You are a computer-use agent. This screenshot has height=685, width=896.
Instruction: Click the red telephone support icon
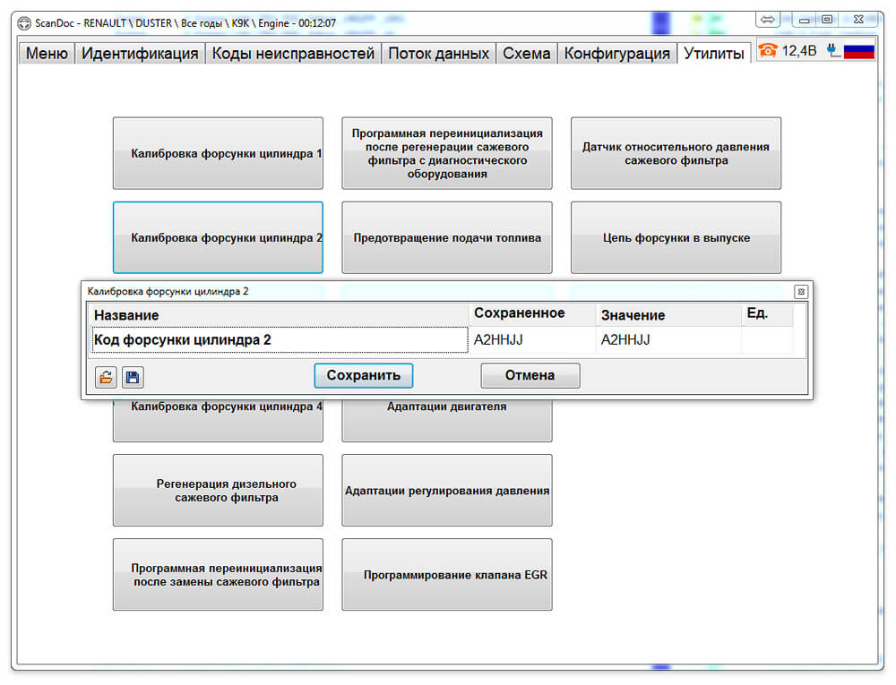click(768, 51)
